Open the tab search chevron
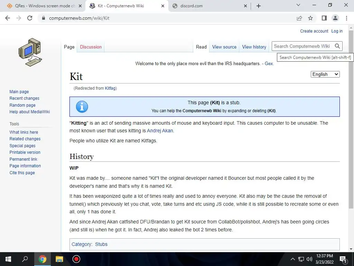Screen dimensions: 354x266 click(x=298, y=5)
